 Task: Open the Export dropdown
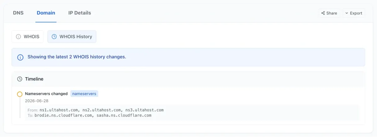coord(353,13)
